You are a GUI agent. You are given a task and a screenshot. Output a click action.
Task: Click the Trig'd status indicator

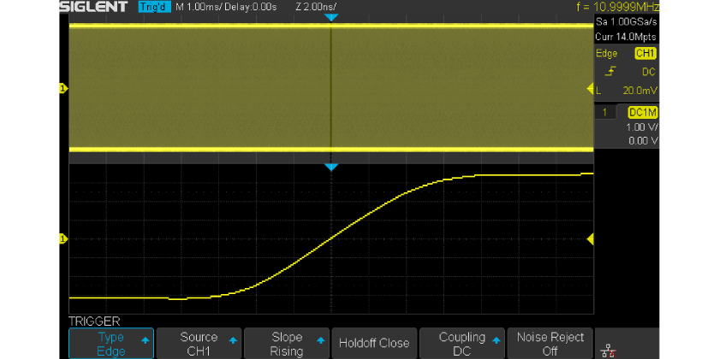pyautogui.click(x=154, y=7)
